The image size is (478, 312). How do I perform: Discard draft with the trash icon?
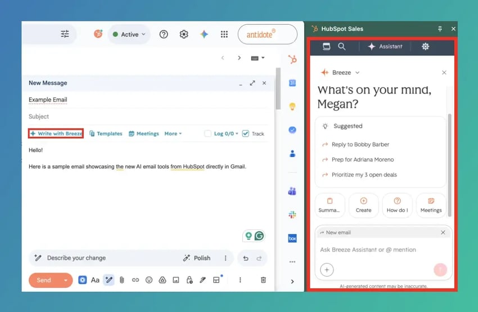click(263, 280)
